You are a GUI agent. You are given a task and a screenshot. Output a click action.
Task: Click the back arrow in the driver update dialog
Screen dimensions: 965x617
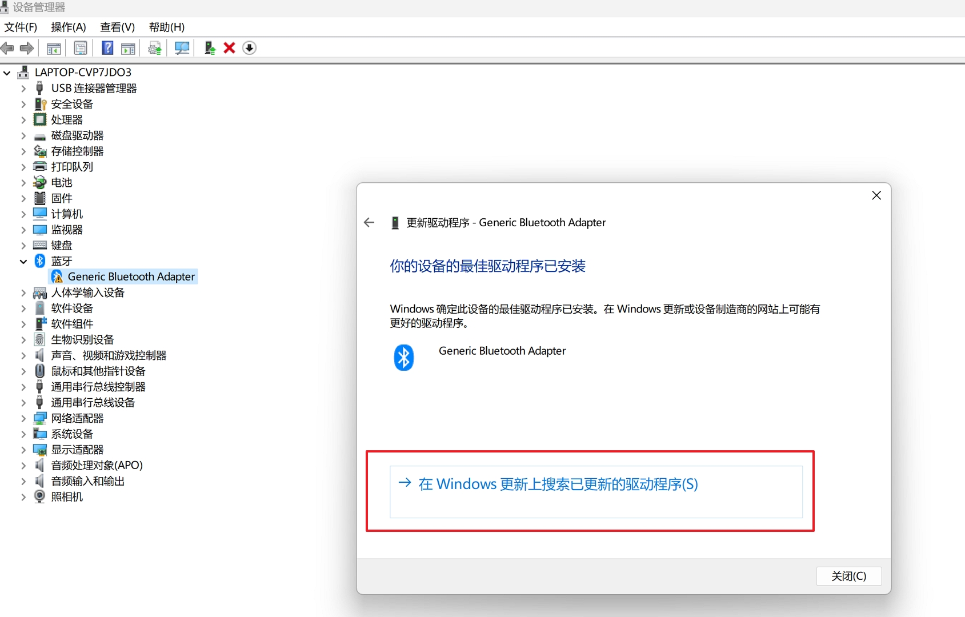369,222
